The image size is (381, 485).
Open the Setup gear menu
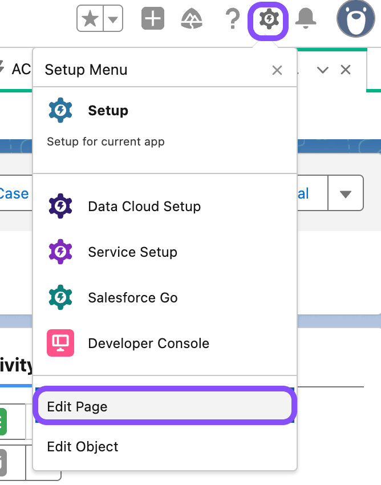(x=268, y=18)
